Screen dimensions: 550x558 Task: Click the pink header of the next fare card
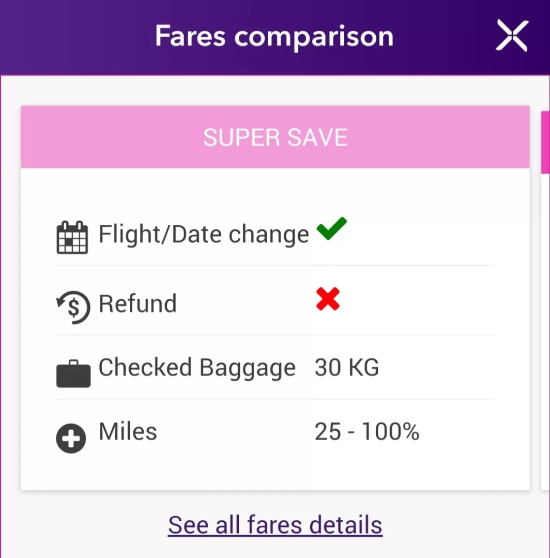[x=545, y=142]
